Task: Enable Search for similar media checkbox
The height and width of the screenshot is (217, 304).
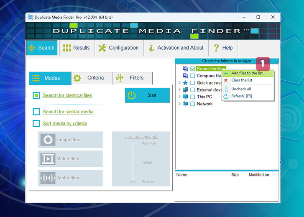Action: pos(36,112)
